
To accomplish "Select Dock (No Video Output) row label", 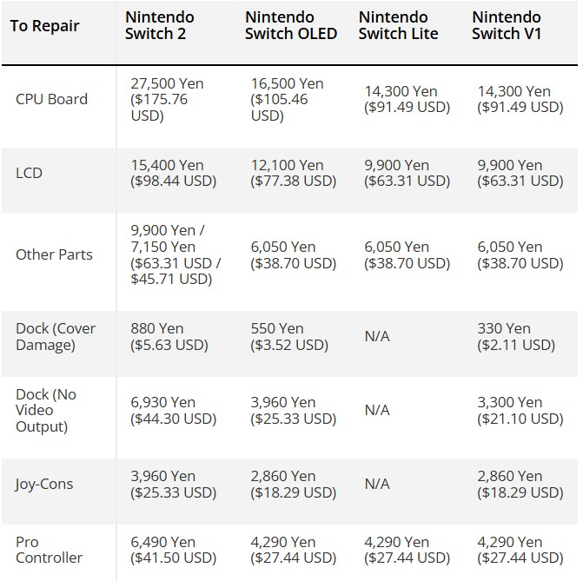I will point(46,410).
